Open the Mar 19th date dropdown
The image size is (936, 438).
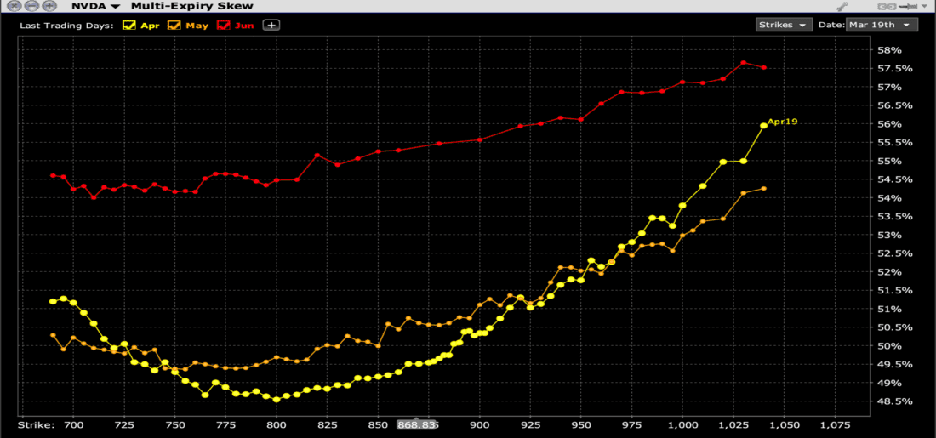pos(881,25)
